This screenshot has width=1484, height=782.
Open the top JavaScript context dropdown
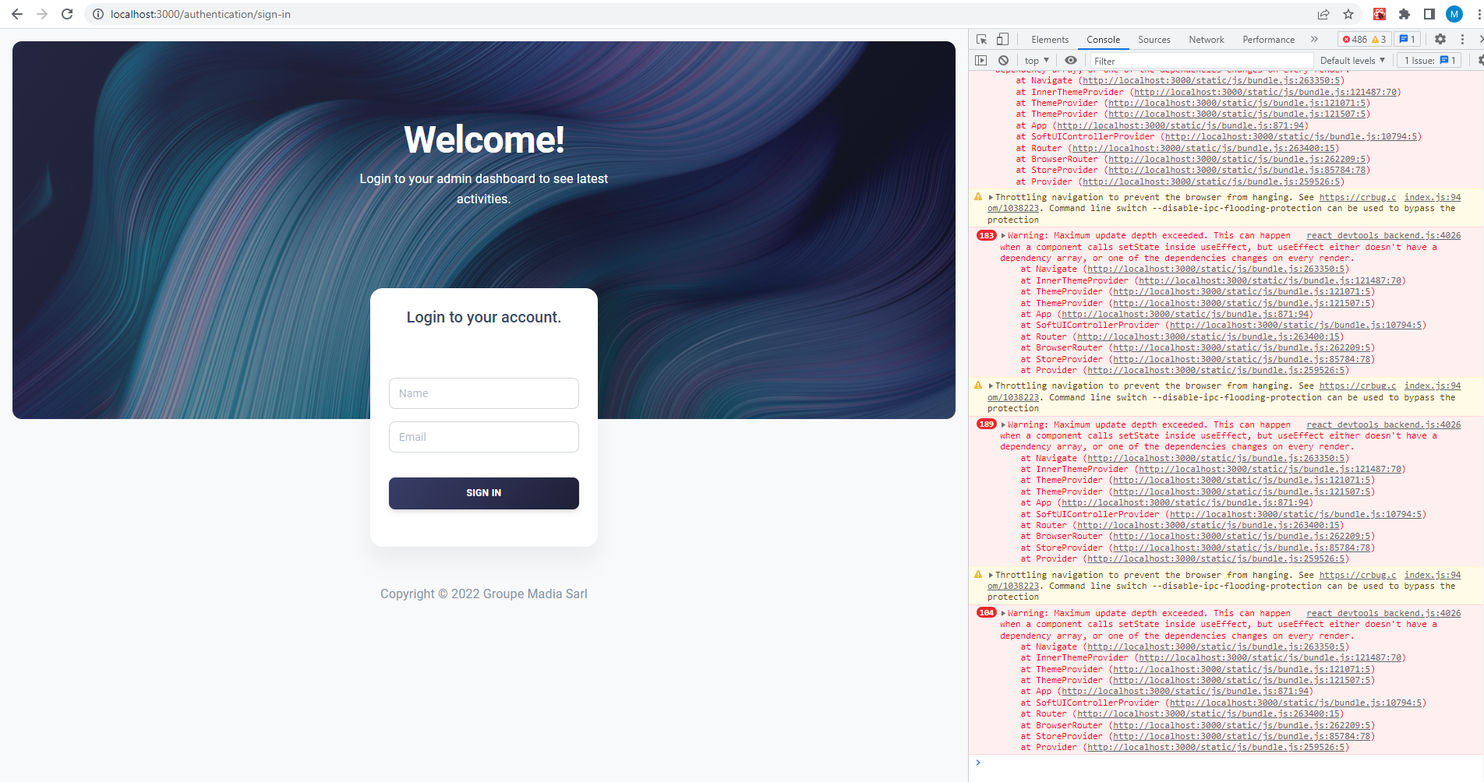point(1037,60)
